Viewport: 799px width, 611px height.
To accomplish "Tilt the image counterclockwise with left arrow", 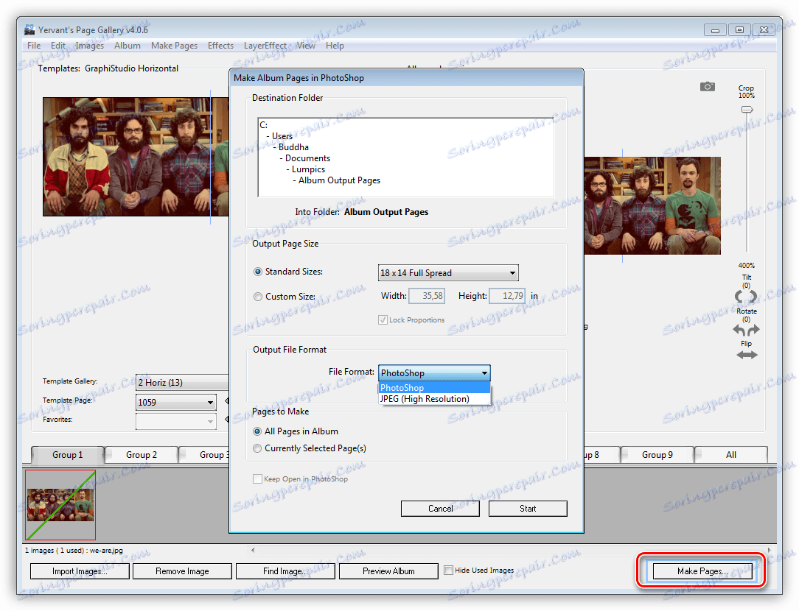I will [739, 296].
